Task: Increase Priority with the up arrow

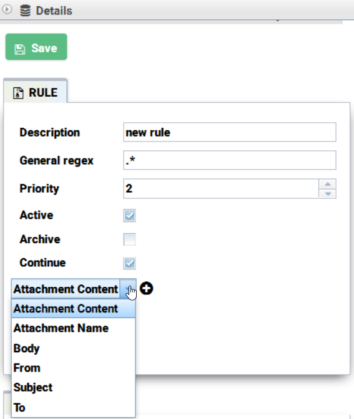Action: [x=328, y=184]
